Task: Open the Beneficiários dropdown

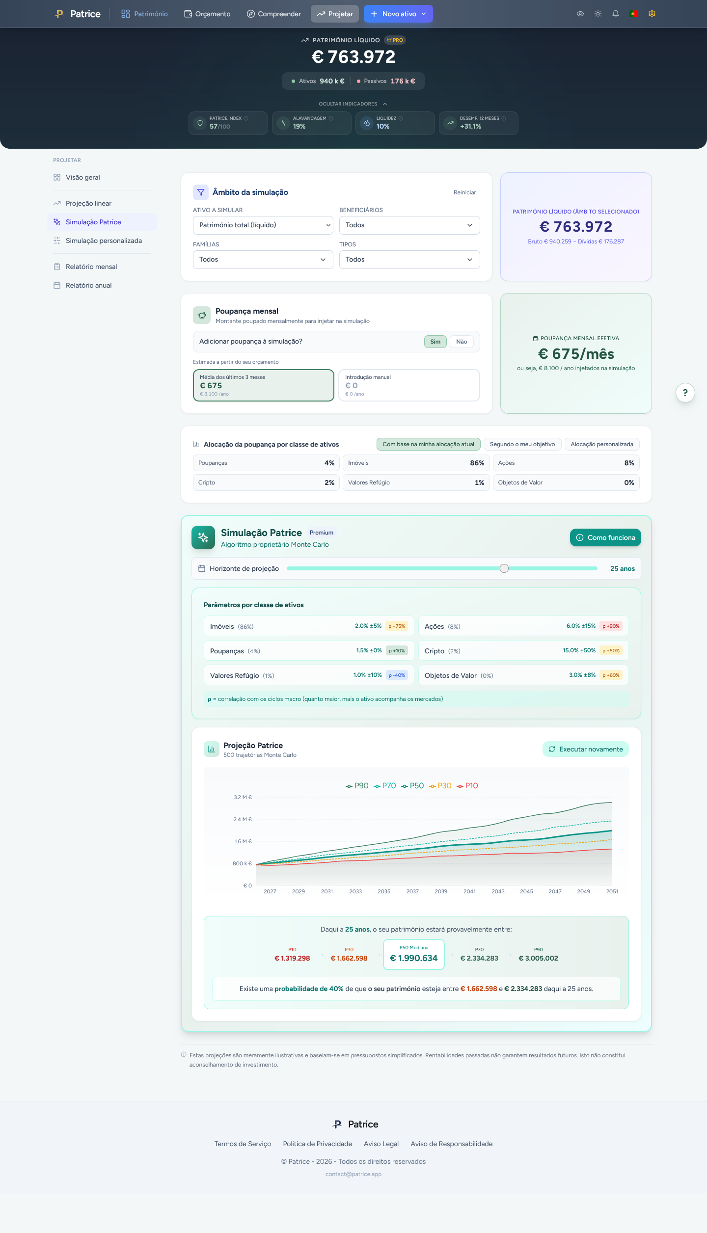Action: click(409, 225)
